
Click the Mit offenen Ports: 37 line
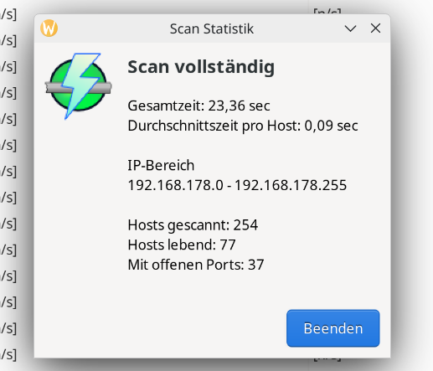click(196, 265)
